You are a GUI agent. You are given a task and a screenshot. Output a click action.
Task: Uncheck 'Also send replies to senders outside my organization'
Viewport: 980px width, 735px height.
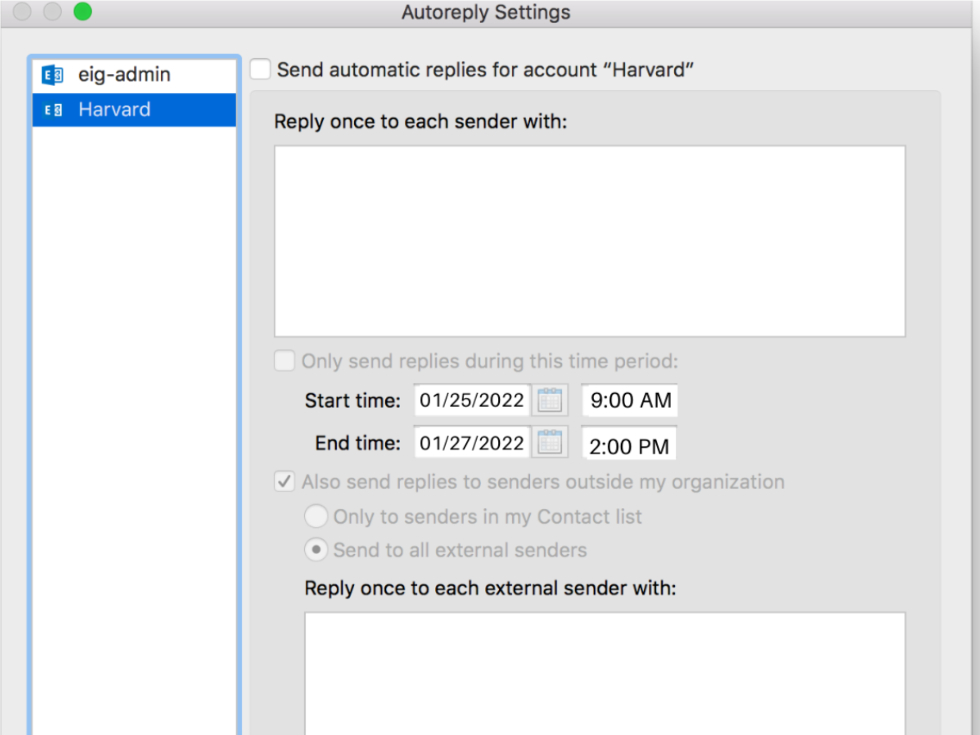coord(284,481)
